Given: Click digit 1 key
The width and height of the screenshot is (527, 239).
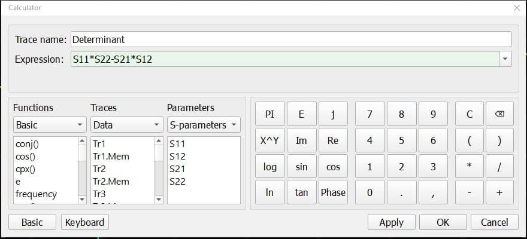Looking at the screenshot, I should (369, 166).
